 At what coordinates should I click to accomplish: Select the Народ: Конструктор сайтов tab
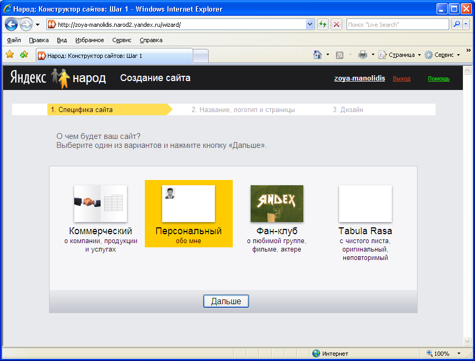pos(114,56)
